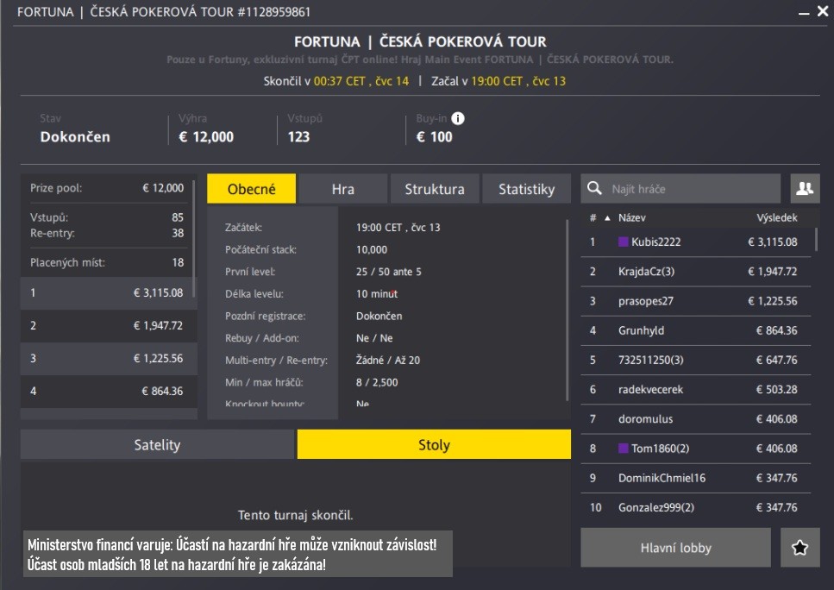The width and height of the screenshot is (834, 590).
Task: Select player row prasopes27
Action: 696,300
